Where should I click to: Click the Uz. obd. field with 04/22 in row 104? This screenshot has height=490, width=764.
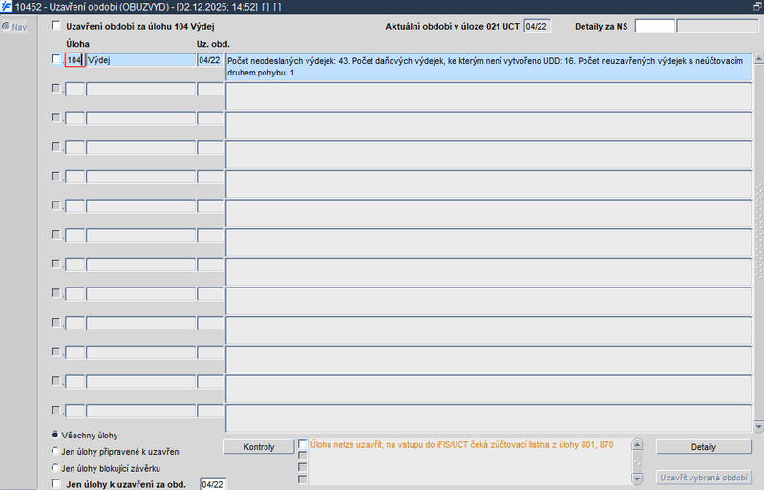point(210,60)
